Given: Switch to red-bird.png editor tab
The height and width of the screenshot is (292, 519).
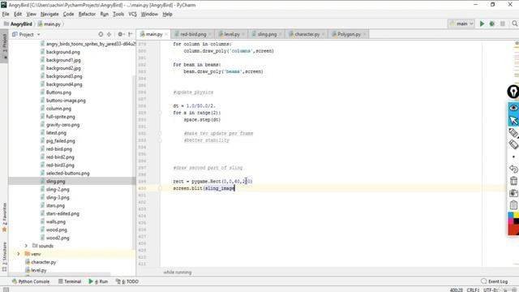Looking at the screenshot, I should click(193, 34).
